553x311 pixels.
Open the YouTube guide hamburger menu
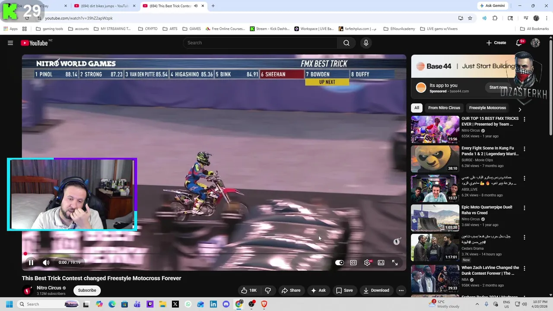(x=10, y=43)
